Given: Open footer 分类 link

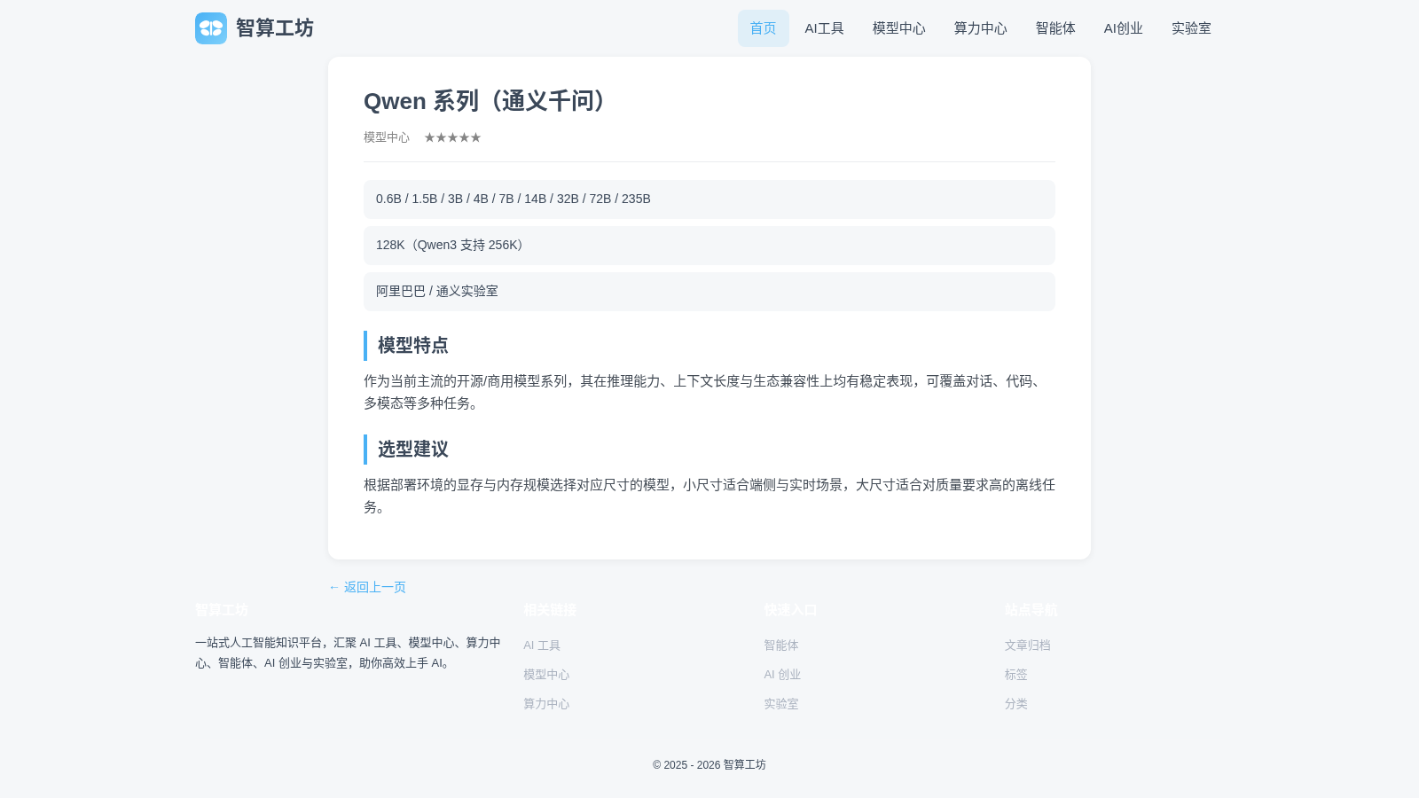Looking at the screenshot, I should [x=1015, y=704].
